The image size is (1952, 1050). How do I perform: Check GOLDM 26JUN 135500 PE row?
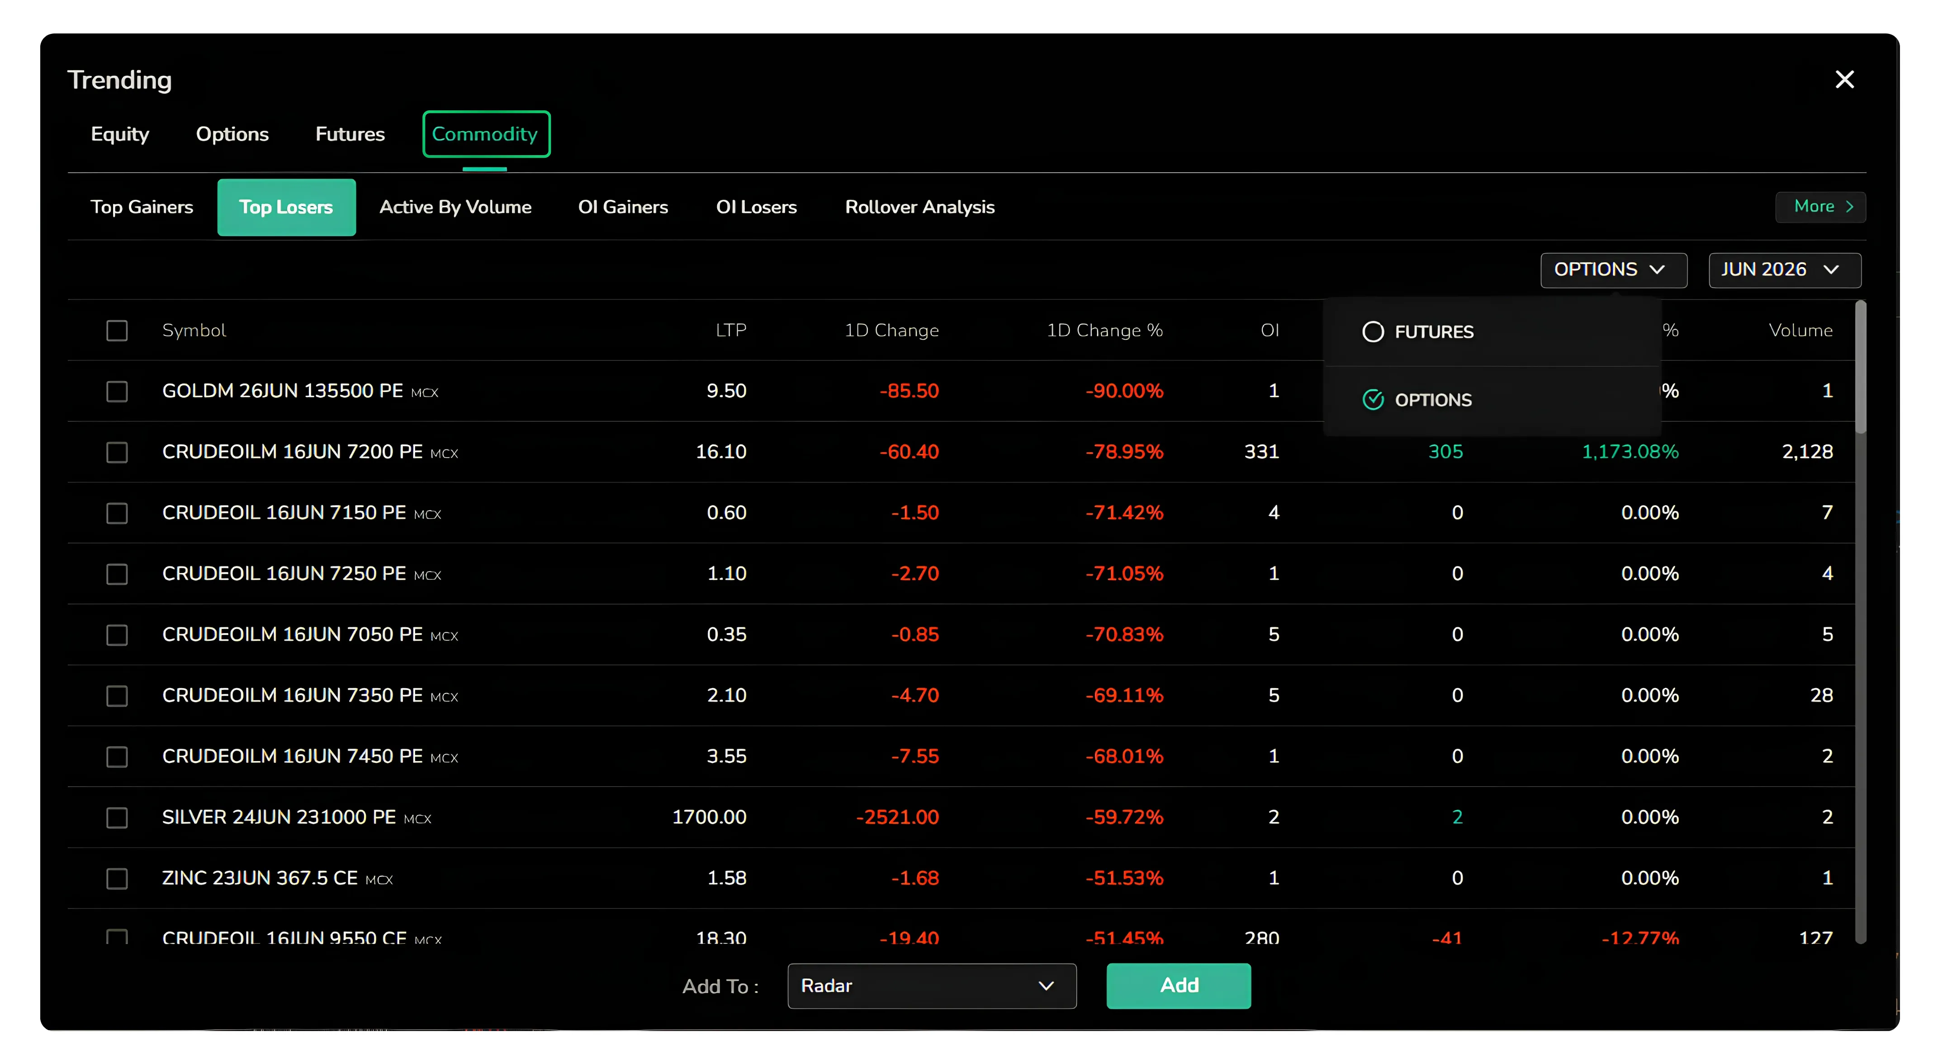[x=117, y=391]
